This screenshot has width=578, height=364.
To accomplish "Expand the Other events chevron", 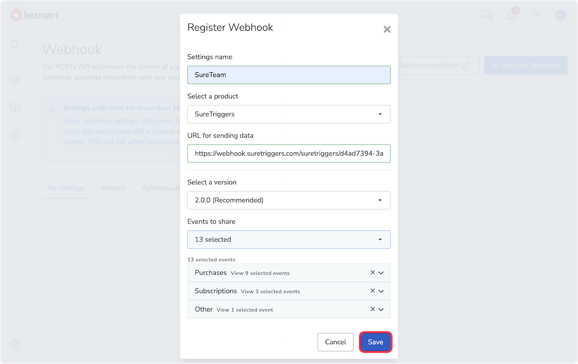I will click(381, 310).
